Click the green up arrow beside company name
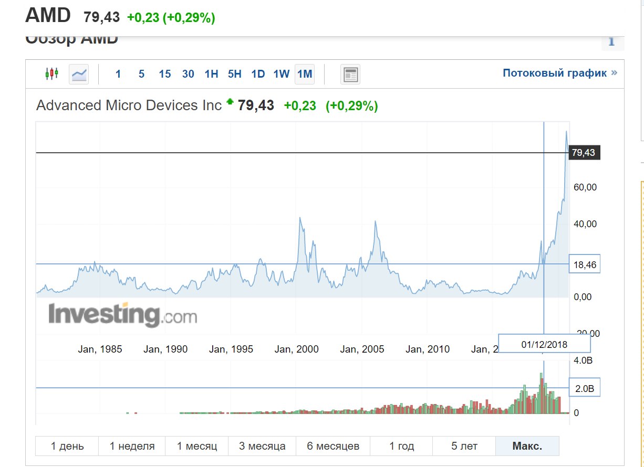644x467 pixels. 230,102
